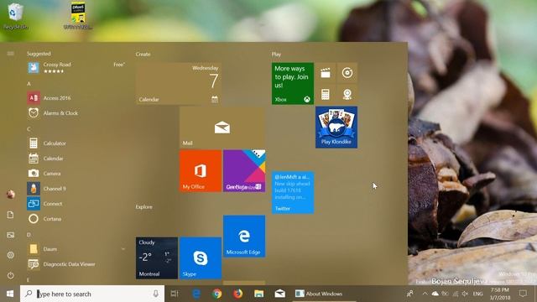Open the Action Center notifications icon

coord(523,294)
